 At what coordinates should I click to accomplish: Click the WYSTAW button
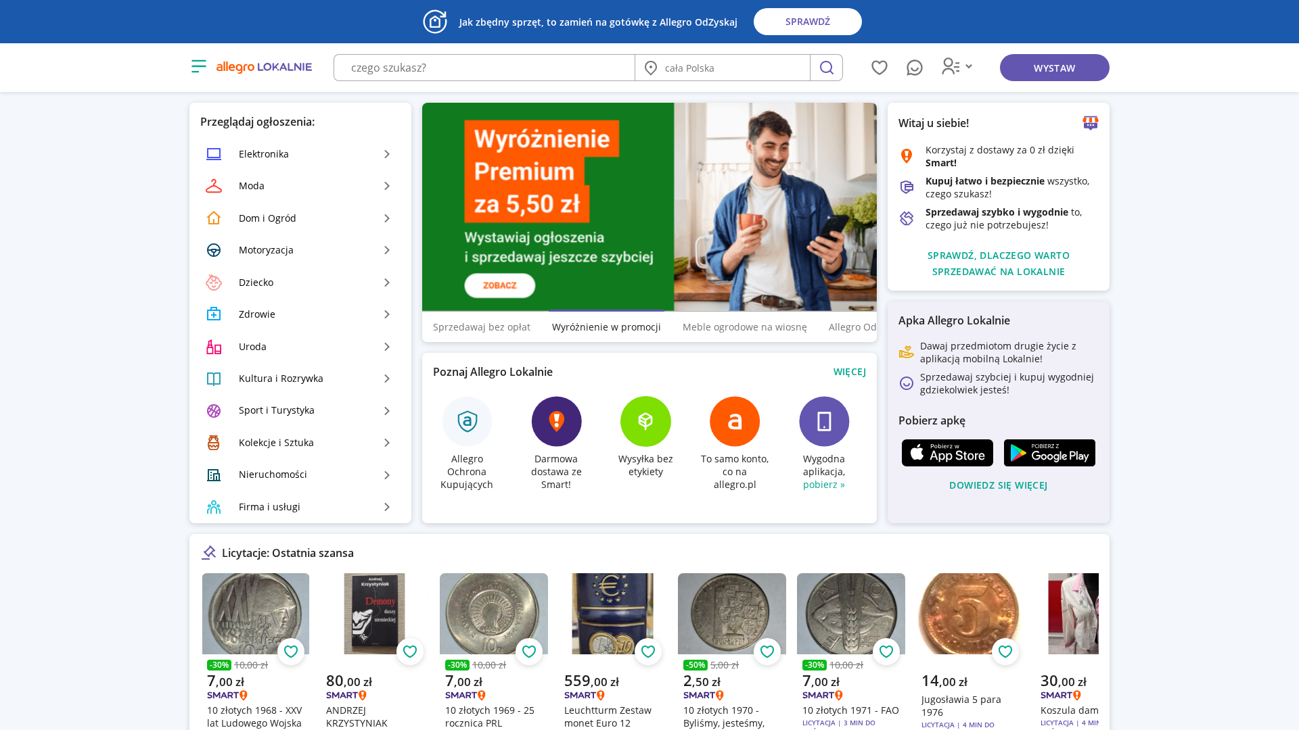(1054, 68)
